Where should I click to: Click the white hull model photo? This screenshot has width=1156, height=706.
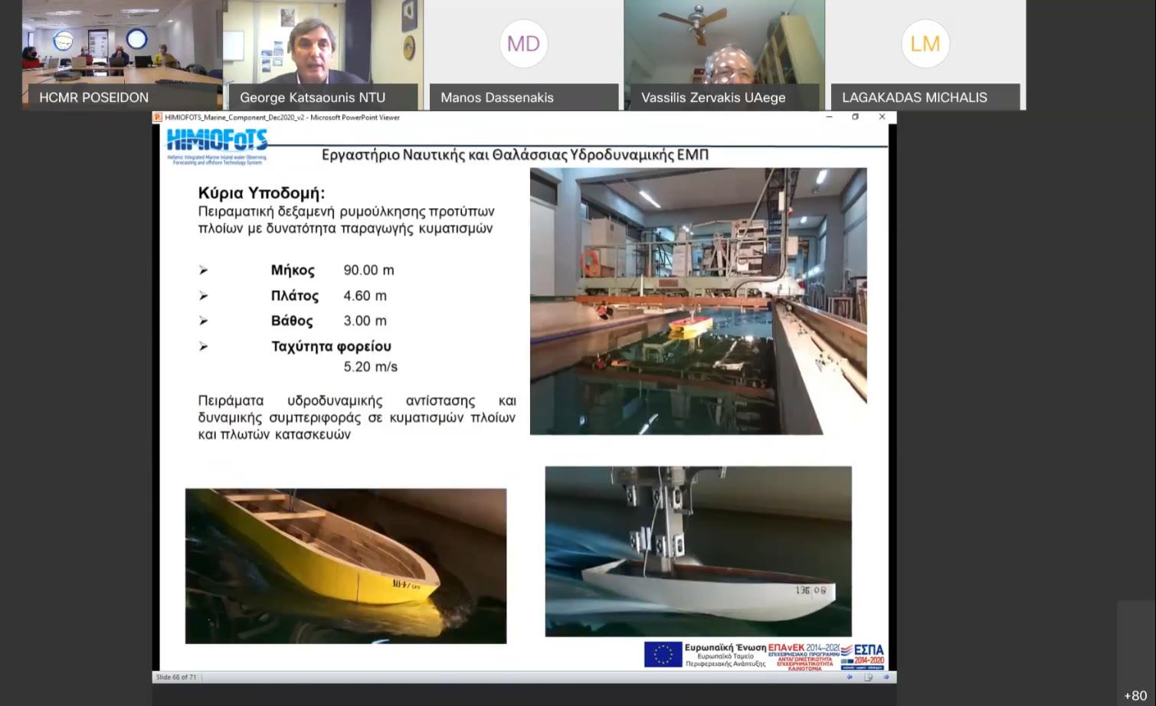coord(698,551)
